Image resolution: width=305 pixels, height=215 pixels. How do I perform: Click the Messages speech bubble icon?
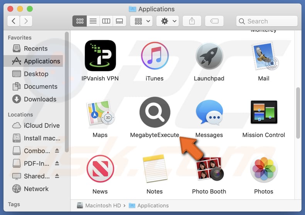point(209,112)
